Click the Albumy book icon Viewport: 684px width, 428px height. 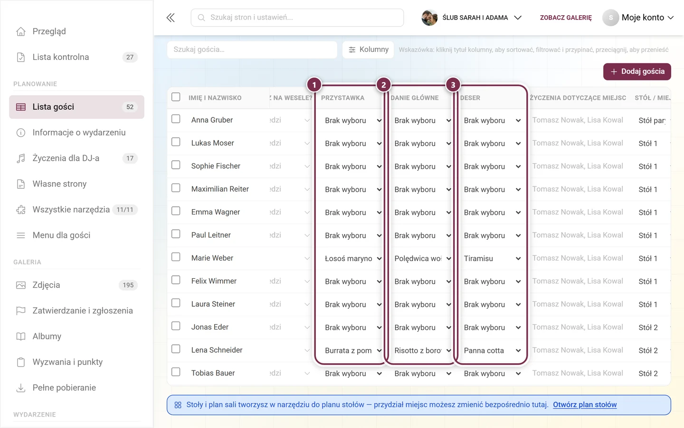coord(21,337)
